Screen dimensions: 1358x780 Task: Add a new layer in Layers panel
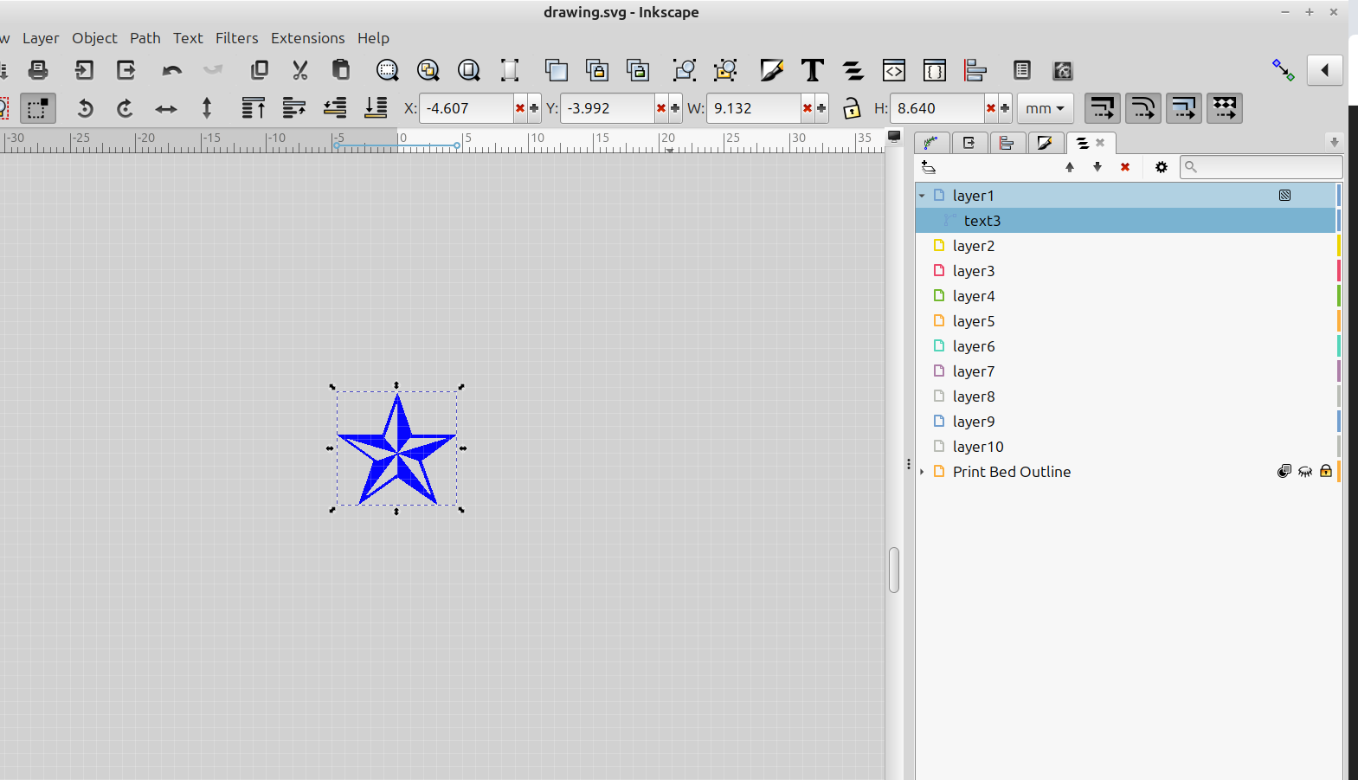coord(929,167)
